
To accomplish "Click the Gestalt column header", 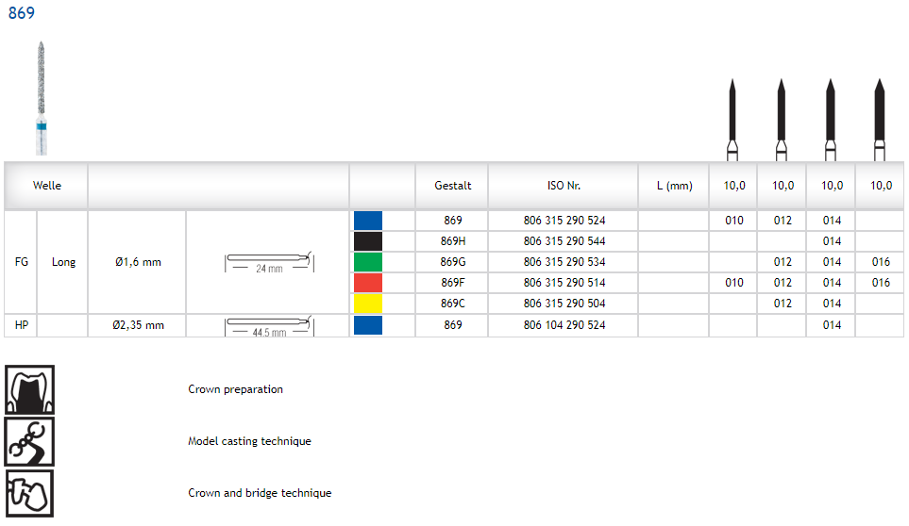I will tap(452, 186).
